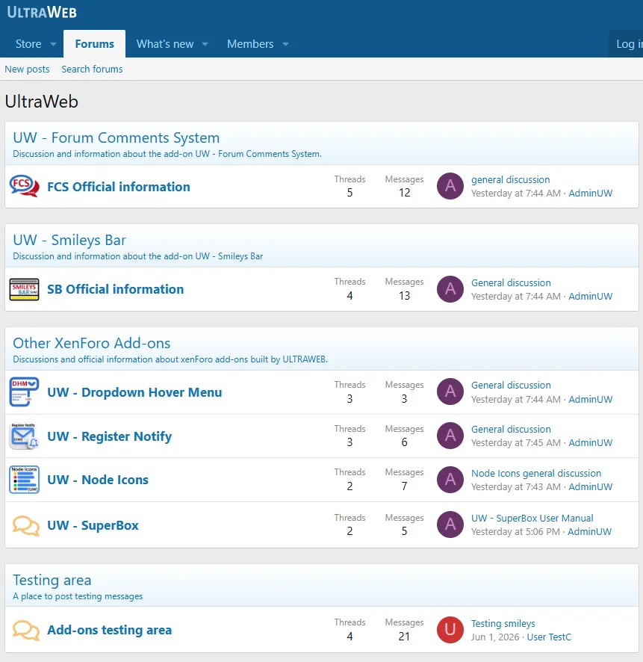Select the Forums tab
Viewport: 643px width, 662px height.
pos(95,44)
